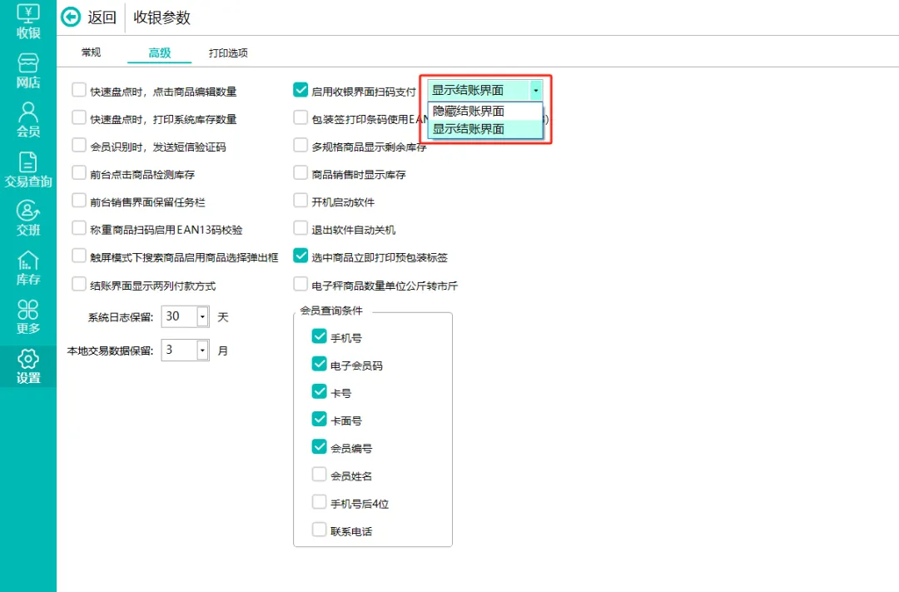Choose 显示结账界面 in the open list
Image resolution: width=899 pixels, height=592 pixels.
click(485, 129)
